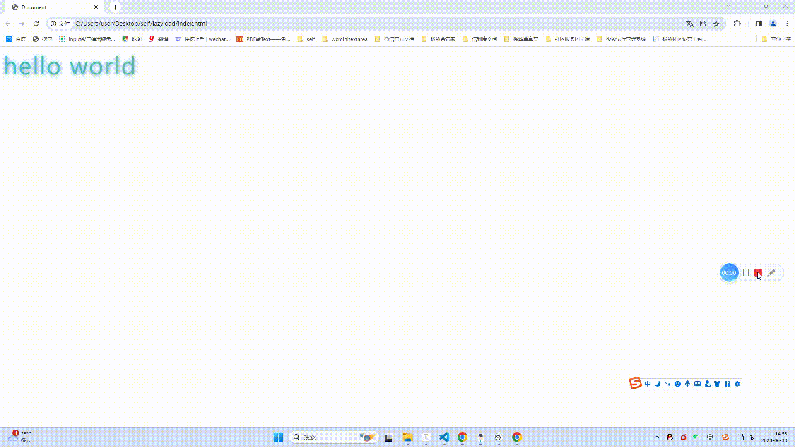Click the red stop/record button
Image resolution: width=795 pixels, height=447 pixels.
pos(759,272)
